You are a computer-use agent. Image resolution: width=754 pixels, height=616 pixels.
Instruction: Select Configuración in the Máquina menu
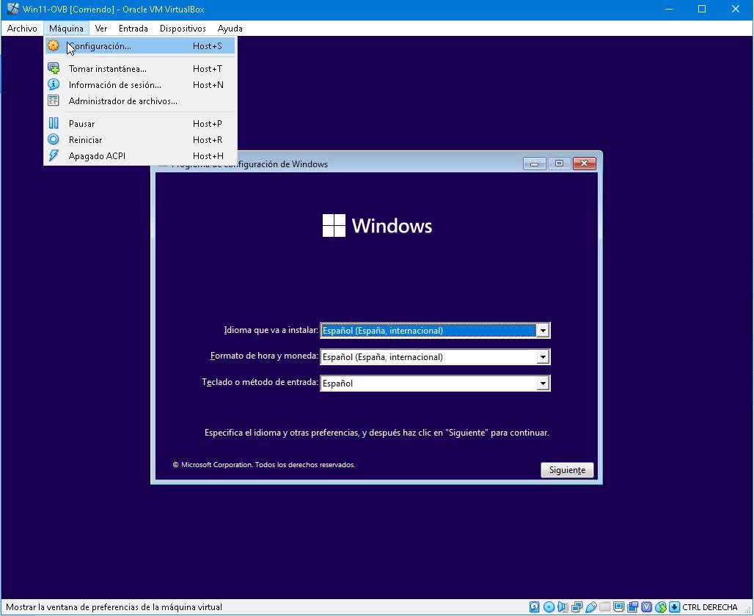click(100, 46)
